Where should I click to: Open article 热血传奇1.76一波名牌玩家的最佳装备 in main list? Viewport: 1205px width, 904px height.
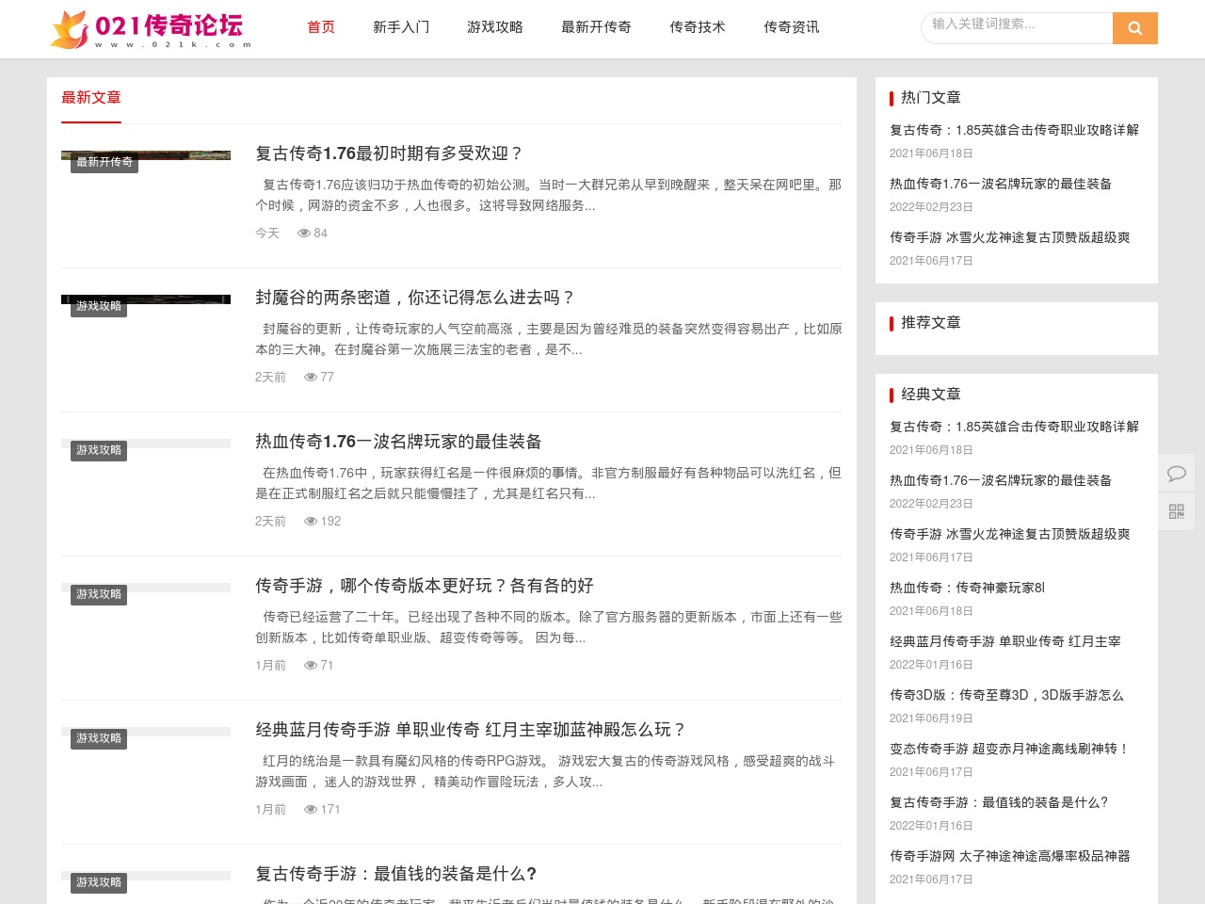[398, 442]
